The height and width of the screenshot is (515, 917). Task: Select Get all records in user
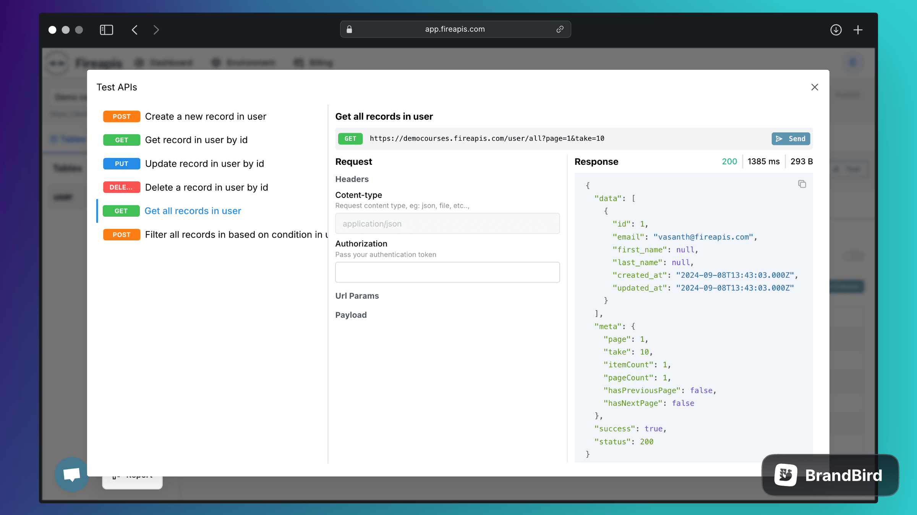tap(172, 211)
